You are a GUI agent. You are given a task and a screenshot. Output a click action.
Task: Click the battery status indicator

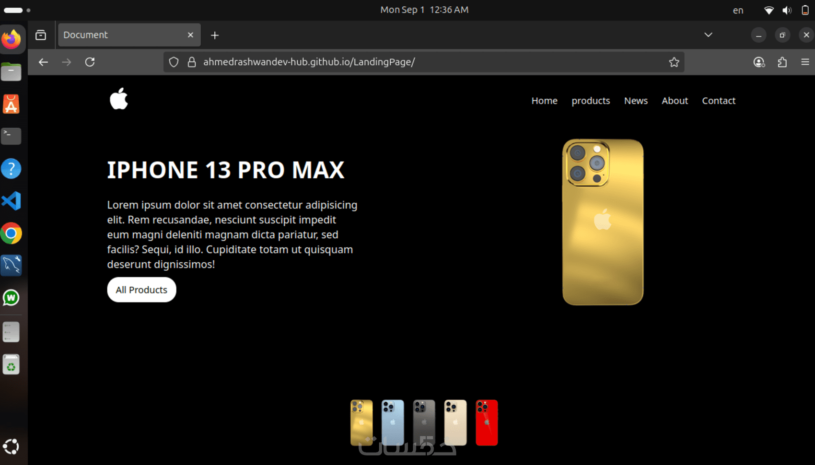[805, 10]
